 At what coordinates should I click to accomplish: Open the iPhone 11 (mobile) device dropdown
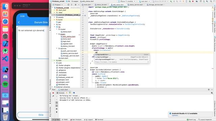127,1
